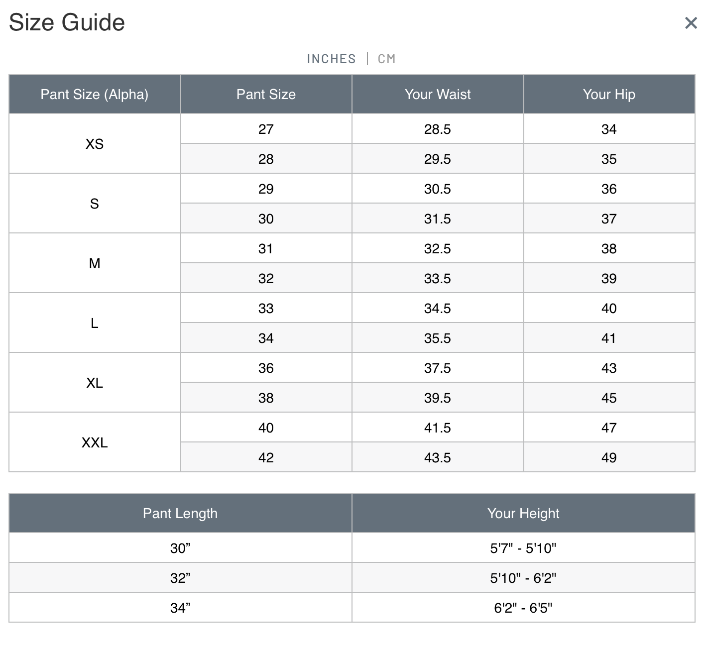The height and width of the screenshot is (649, 706).
Task: Select hip measurement 49 cell
Action: [x=609, y=458]
